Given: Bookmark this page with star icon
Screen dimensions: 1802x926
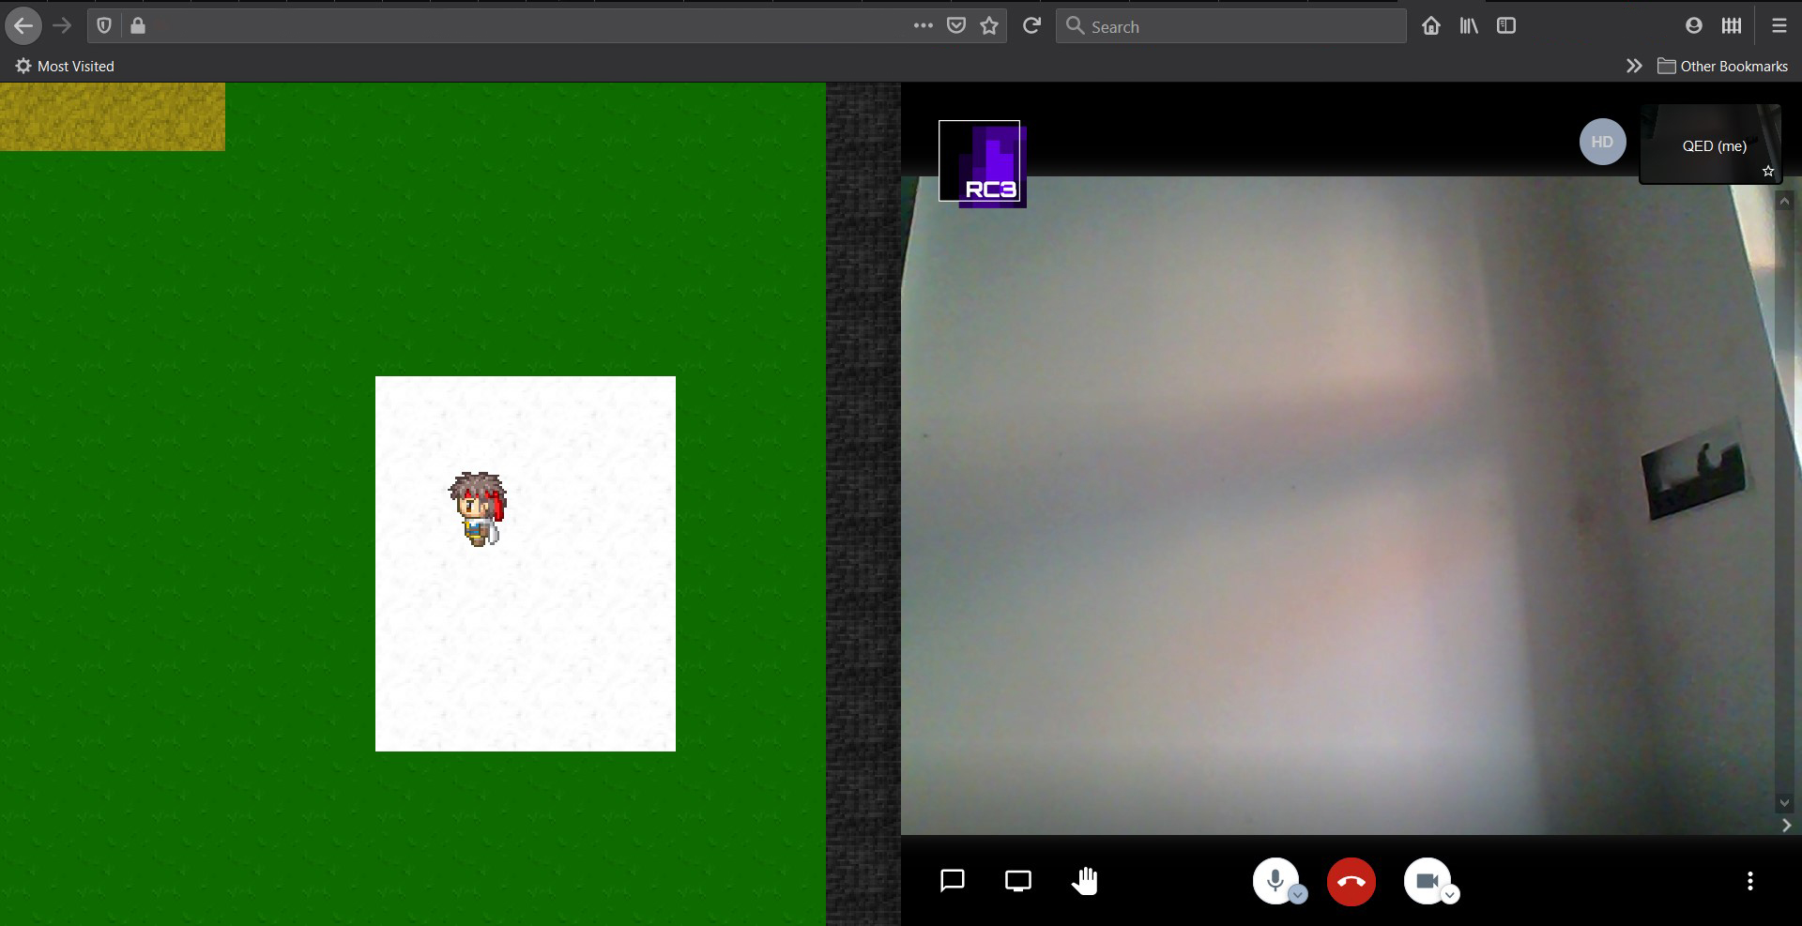Looking at the screenshot, I should coord(989,26).
